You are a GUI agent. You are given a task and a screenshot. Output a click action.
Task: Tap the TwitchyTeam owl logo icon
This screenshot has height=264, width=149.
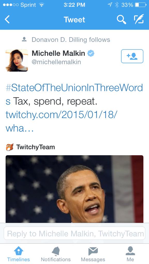[x=10, y=147]
